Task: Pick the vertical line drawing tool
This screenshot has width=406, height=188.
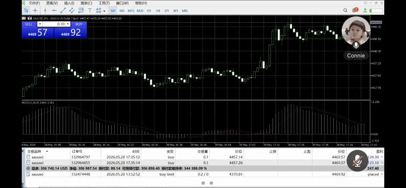Action: pos(45,11)
